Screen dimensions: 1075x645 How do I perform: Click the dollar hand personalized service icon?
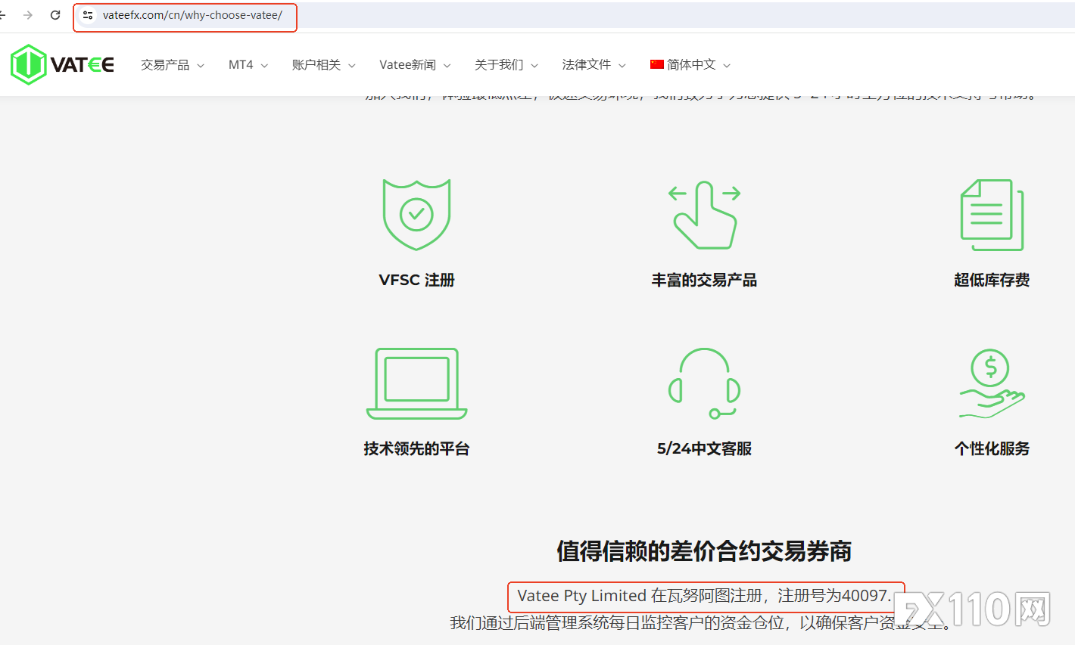point(992,383)
